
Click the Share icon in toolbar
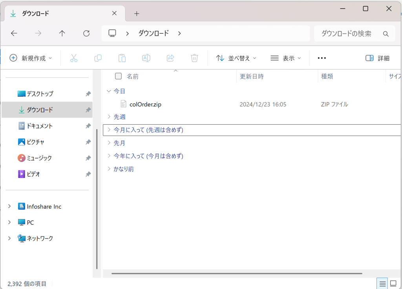click(170, 58)
